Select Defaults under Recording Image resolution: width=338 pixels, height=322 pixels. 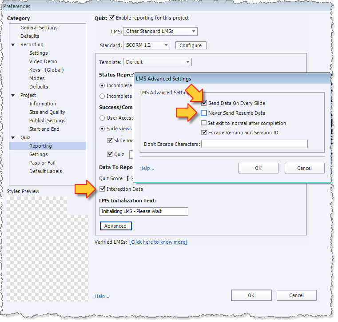(x=39, y=87)
